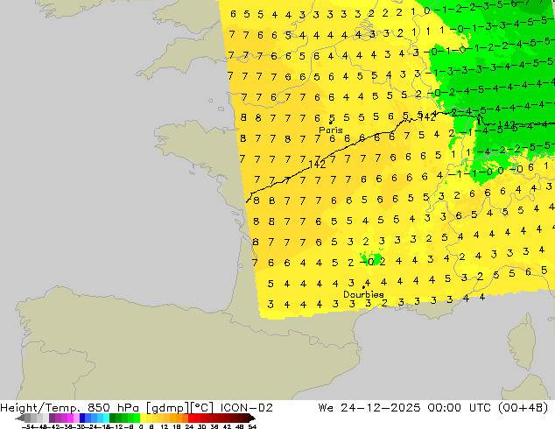Click the '[gdmp]' unit label in title
The image size is (555, 429).
[x=168, y=408]
